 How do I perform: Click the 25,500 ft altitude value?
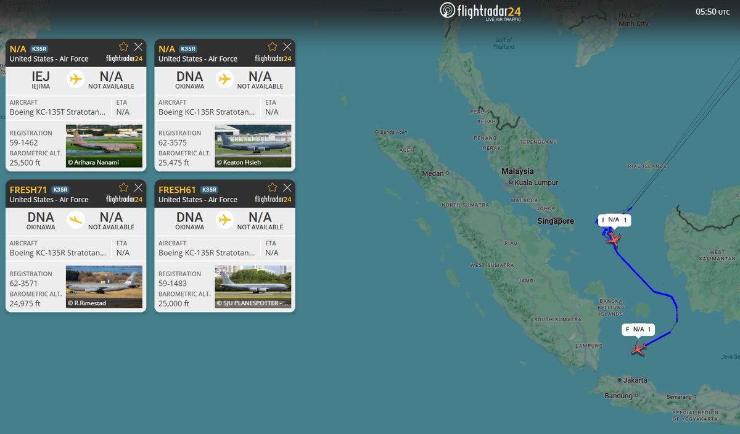click(25, 163)
